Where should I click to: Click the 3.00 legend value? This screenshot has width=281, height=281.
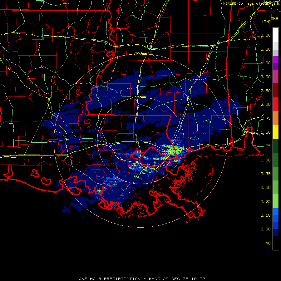[266, 77]
